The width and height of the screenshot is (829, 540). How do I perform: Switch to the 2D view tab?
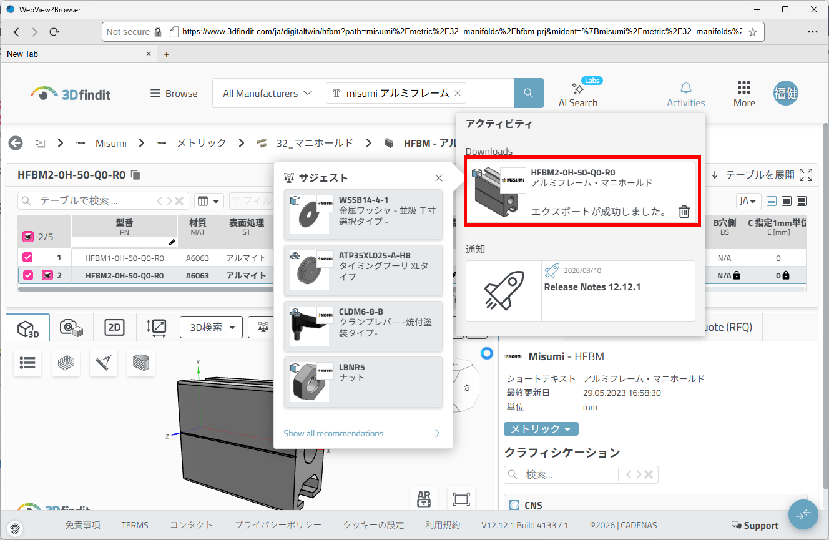point(114,327)
